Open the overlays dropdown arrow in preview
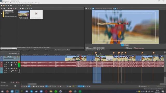166x93 pixels. [117, 9]
